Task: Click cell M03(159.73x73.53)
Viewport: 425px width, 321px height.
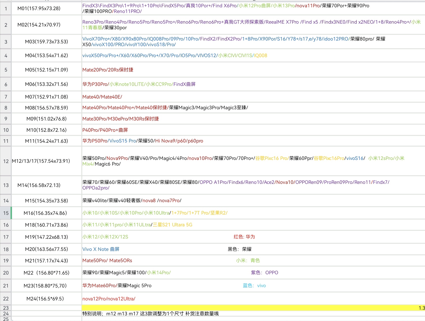Action: pos(46,42)
